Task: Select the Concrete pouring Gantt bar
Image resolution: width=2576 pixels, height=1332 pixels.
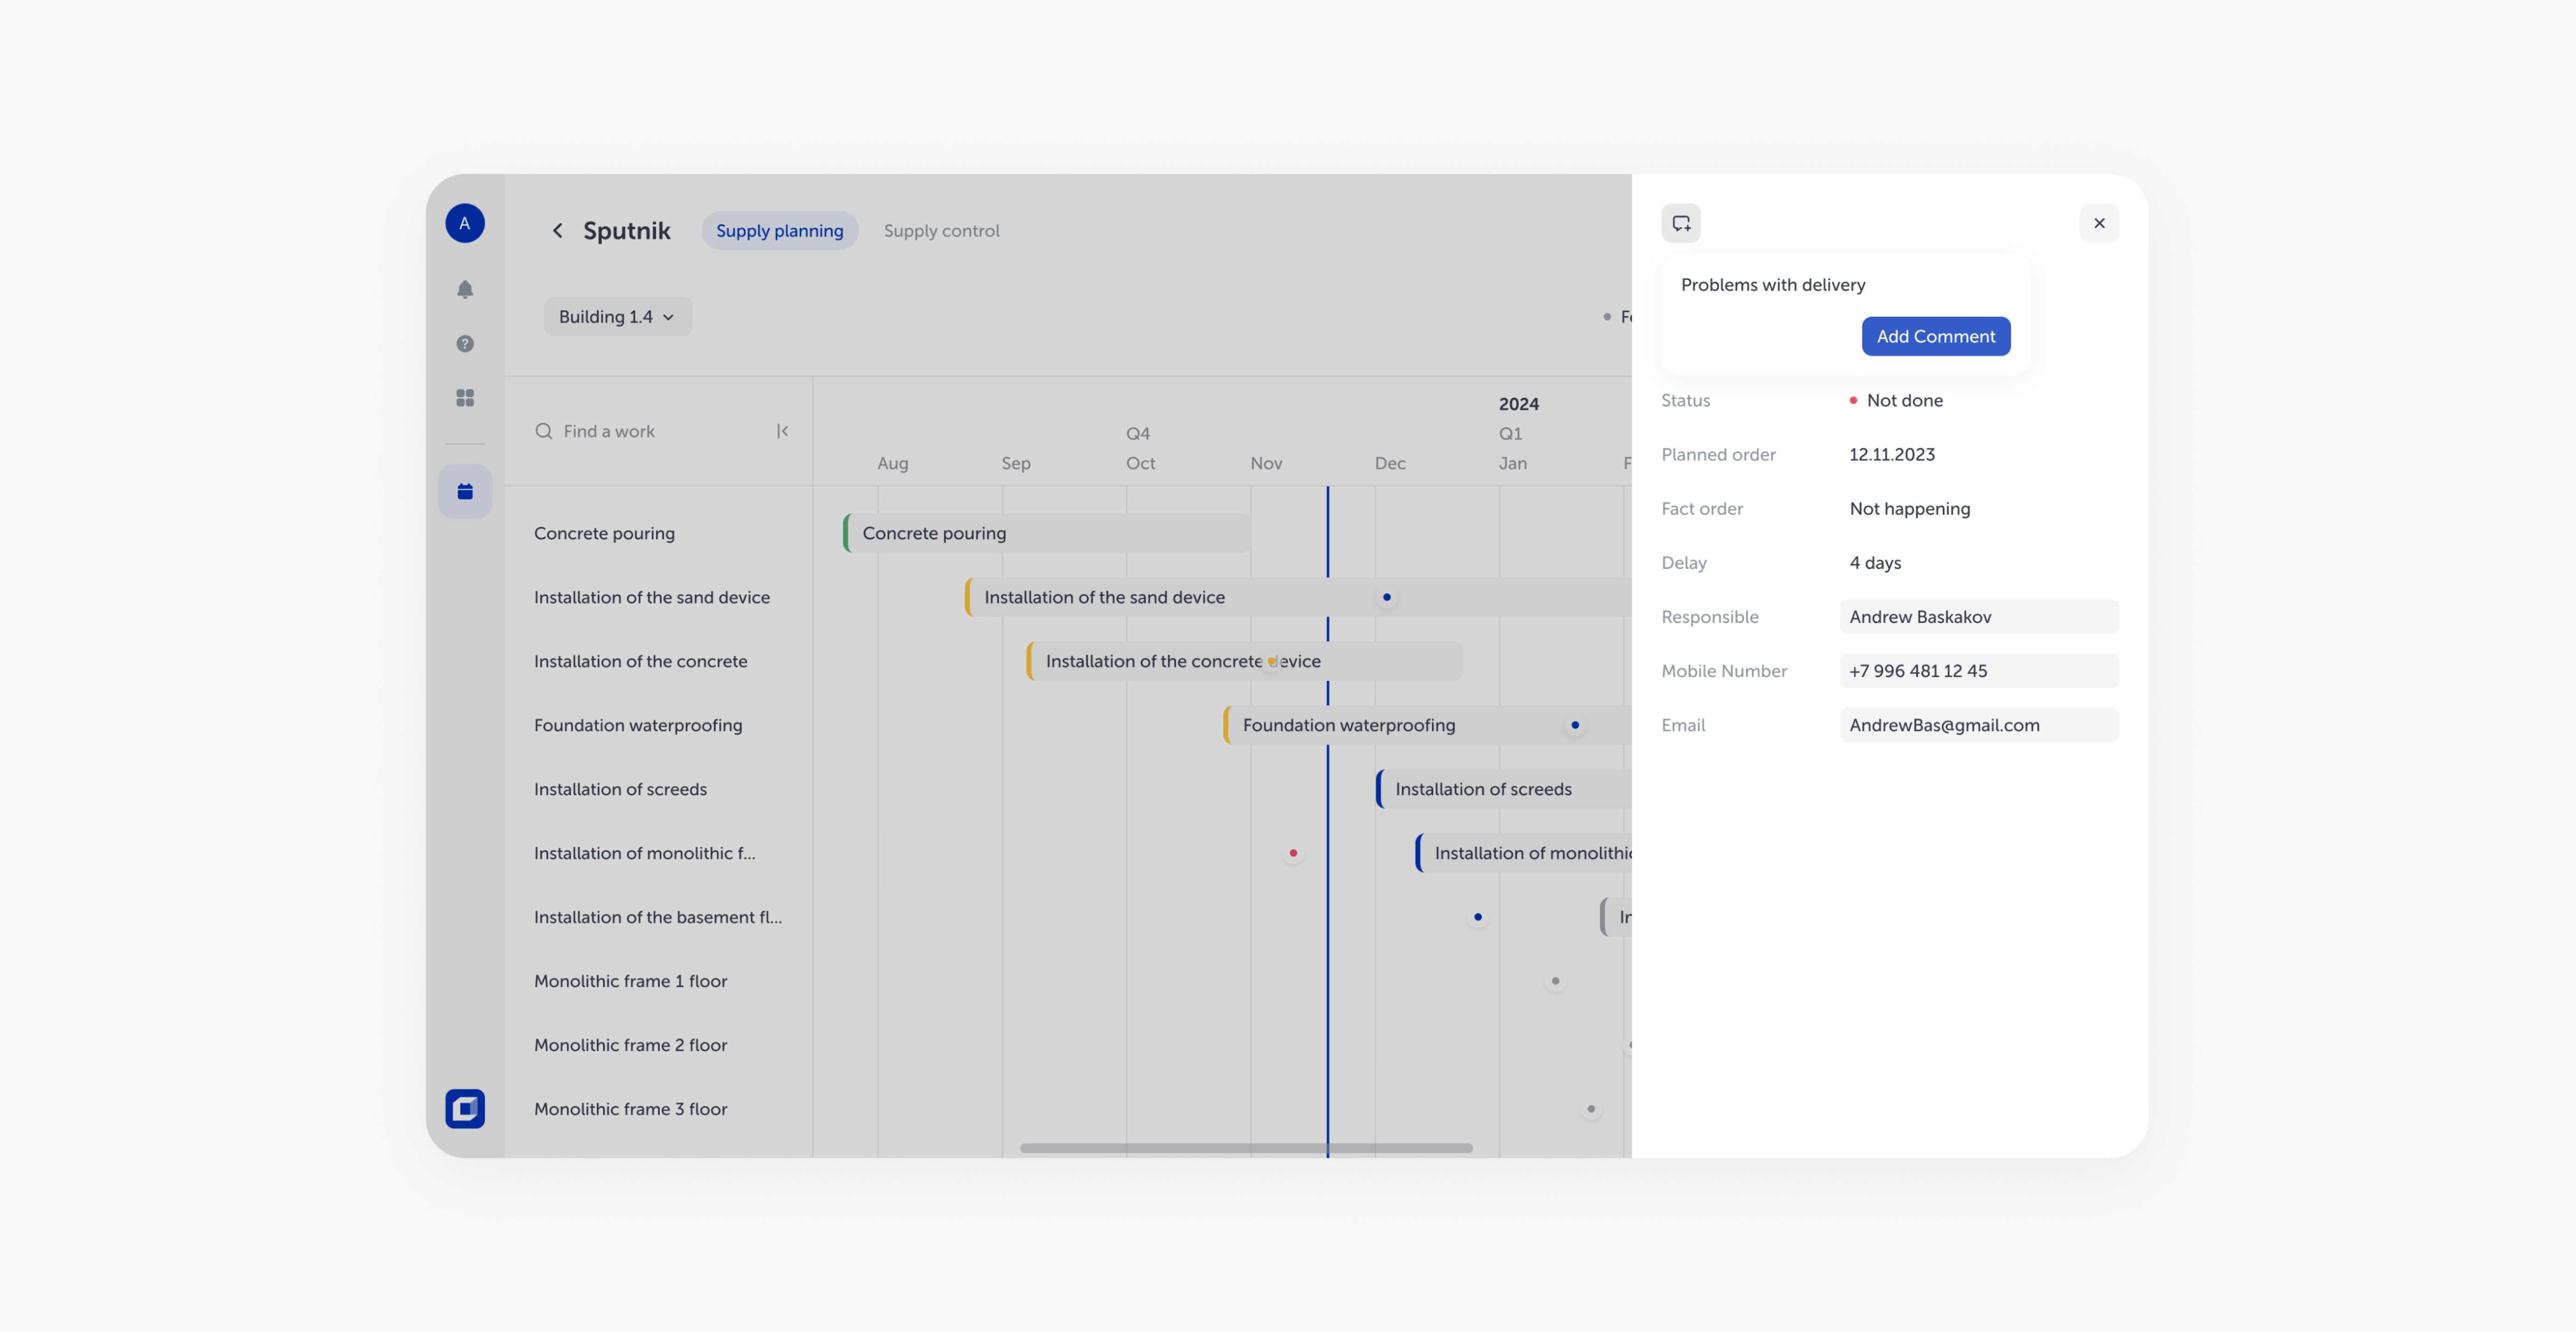Action: pyautogui.click(x=1046, y=533)
